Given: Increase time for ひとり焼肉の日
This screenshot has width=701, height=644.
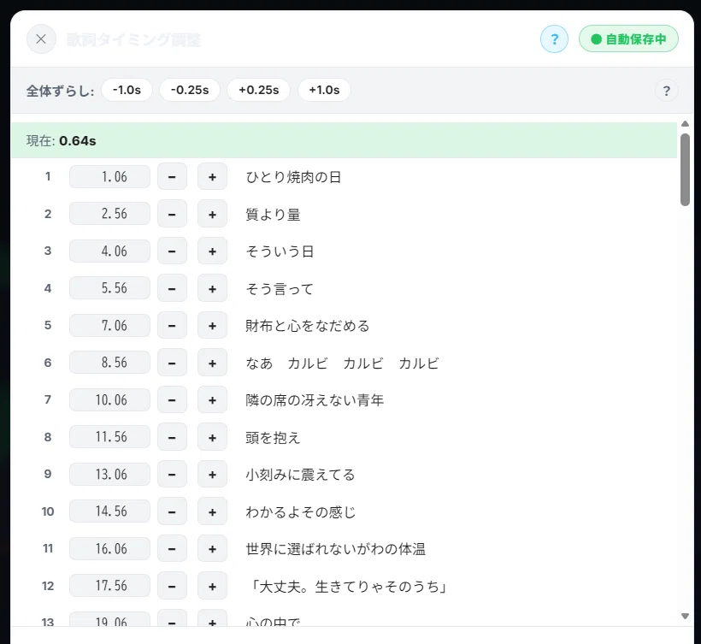Looking at the screenshot, I should pyautogui.click(x=212, y=177).
